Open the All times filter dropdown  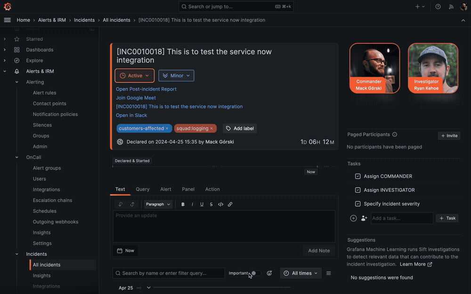tap(300, 273)
